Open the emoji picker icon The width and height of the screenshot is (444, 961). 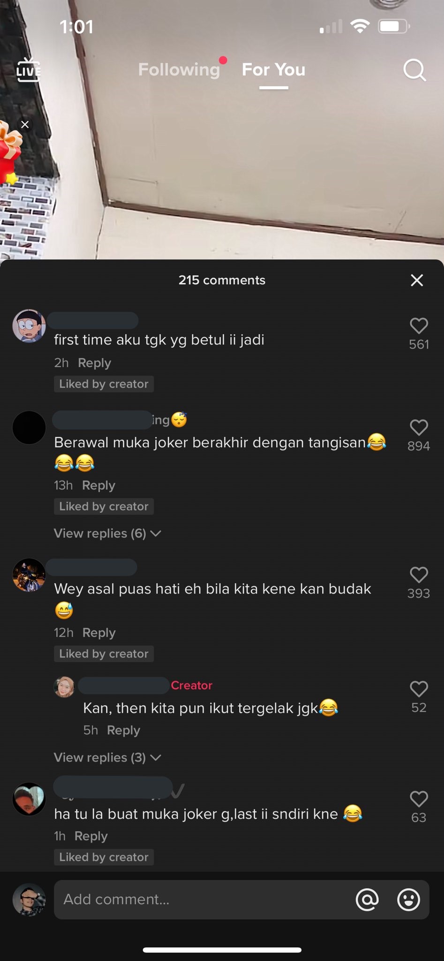click(408, 899)
